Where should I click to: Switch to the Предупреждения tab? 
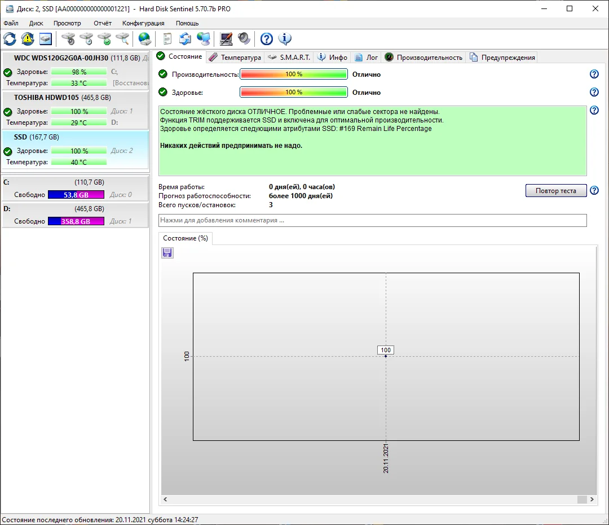502,58
